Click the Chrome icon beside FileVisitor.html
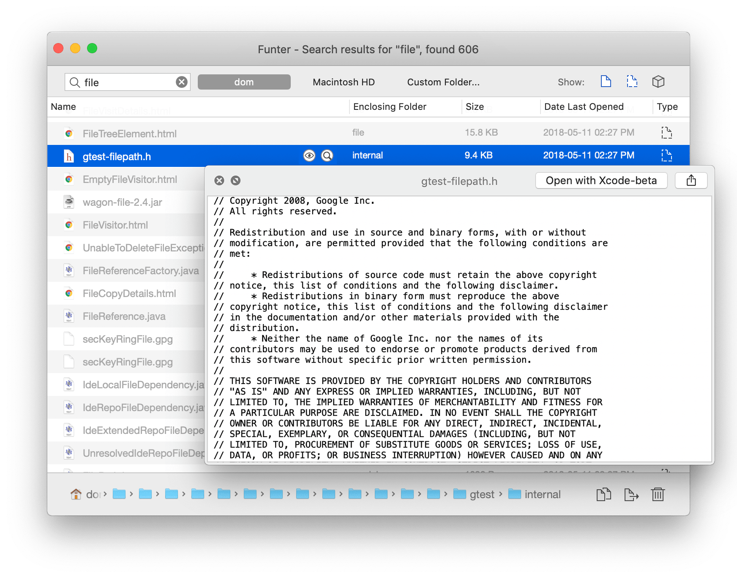The image size is (737, 578). point(69,225)
